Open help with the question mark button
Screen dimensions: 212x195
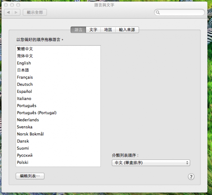[191, 177]
